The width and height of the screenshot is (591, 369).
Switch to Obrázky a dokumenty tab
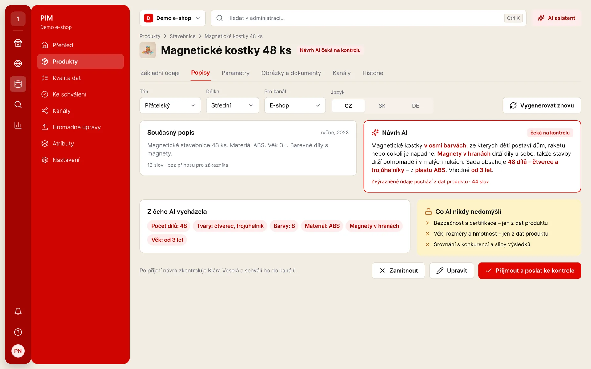[291, 73]
